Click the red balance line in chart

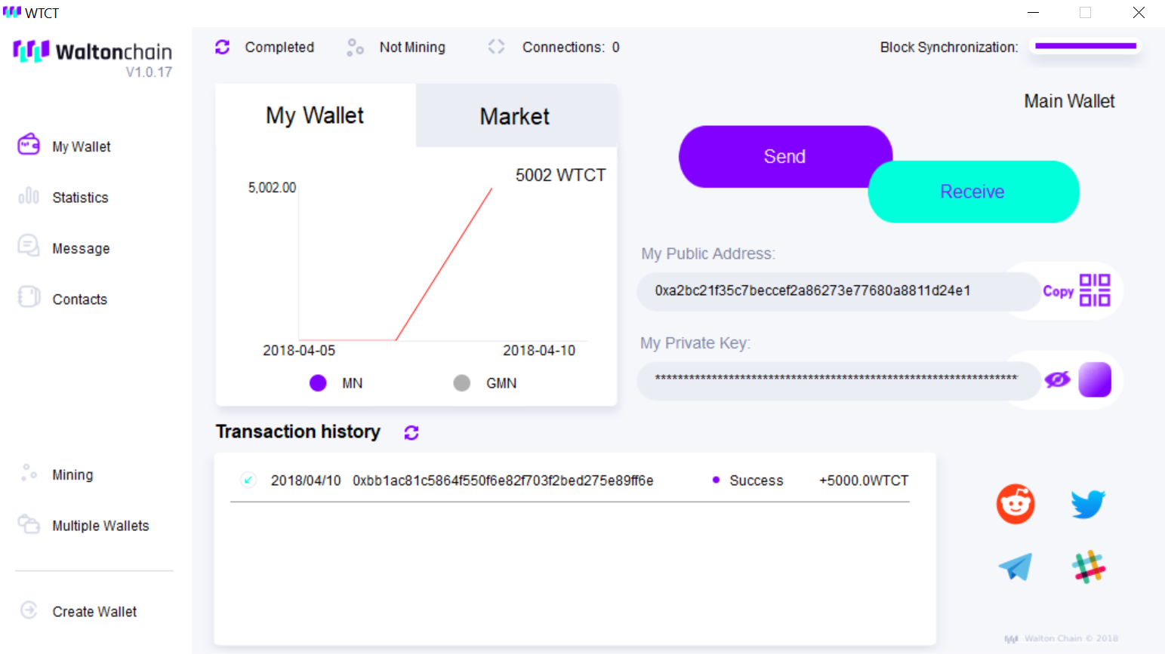[x=444, y=264]
